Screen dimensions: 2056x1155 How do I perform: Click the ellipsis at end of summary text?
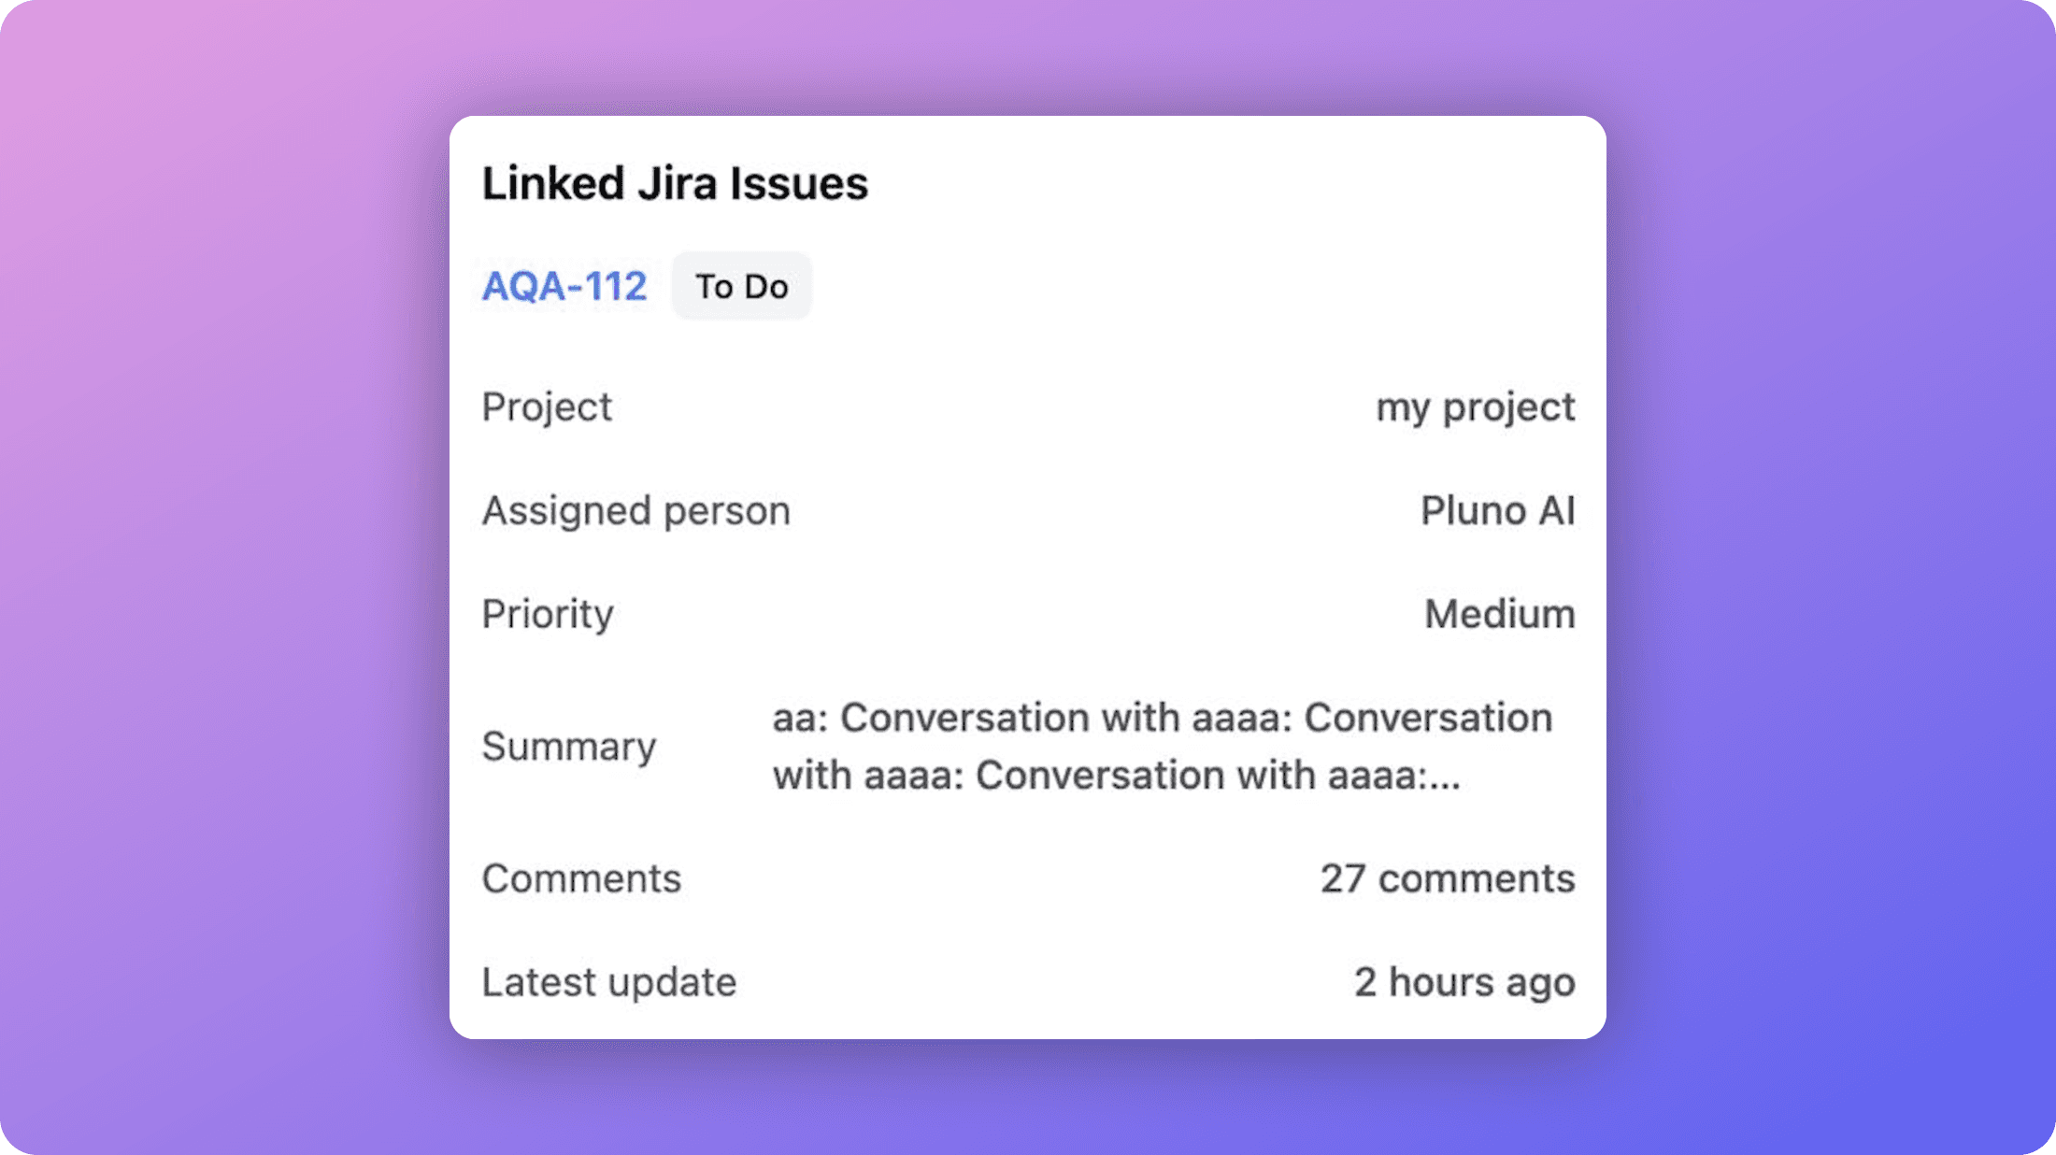(x=1442, y=776)
